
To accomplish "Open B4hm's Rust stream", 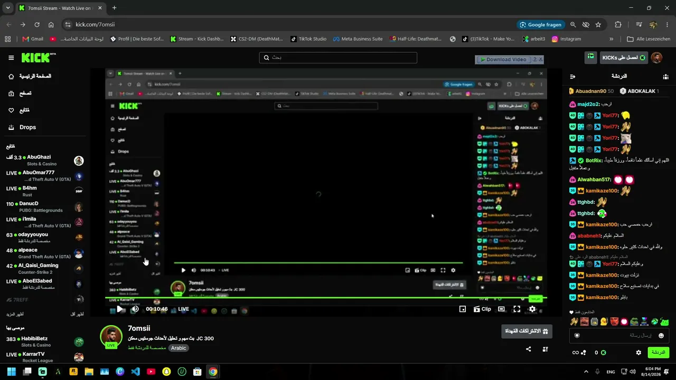I will tap(45, 191).
